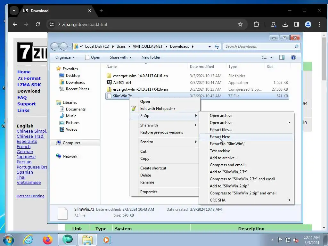Click the site information icon in address bar
Image resolution: width=328 pixels, height=246 pixels.
52,24
